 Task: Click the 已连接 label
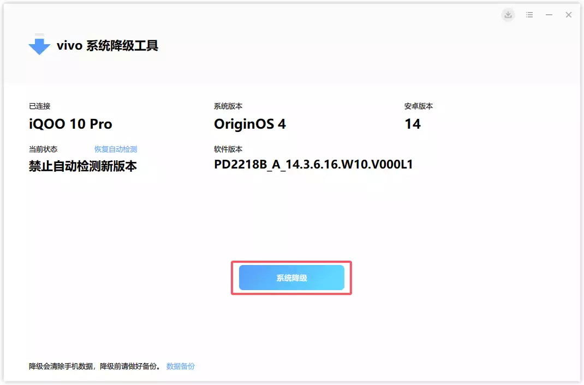click(x=39, y=106)
